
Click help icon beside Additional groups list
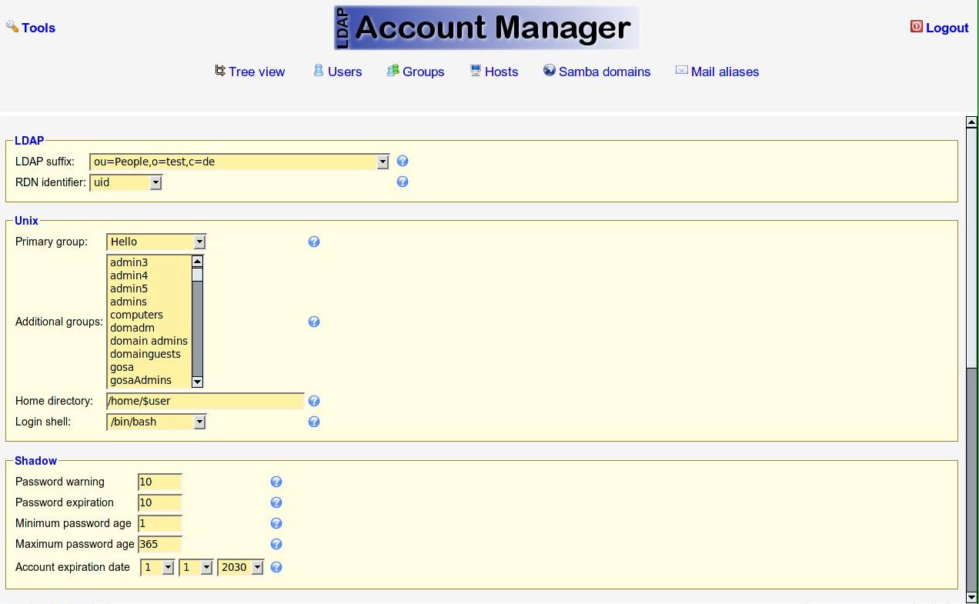(314, 322)
